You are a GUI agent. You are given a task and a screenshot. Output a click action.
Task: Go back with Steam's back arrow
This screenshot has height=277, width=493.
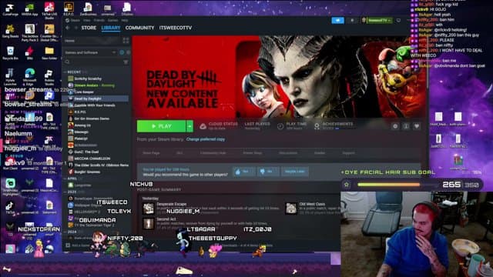(68, 28)
